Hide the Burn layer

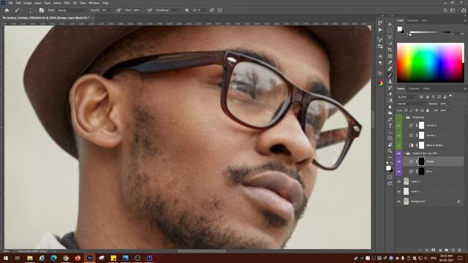(x=399, y=172)
